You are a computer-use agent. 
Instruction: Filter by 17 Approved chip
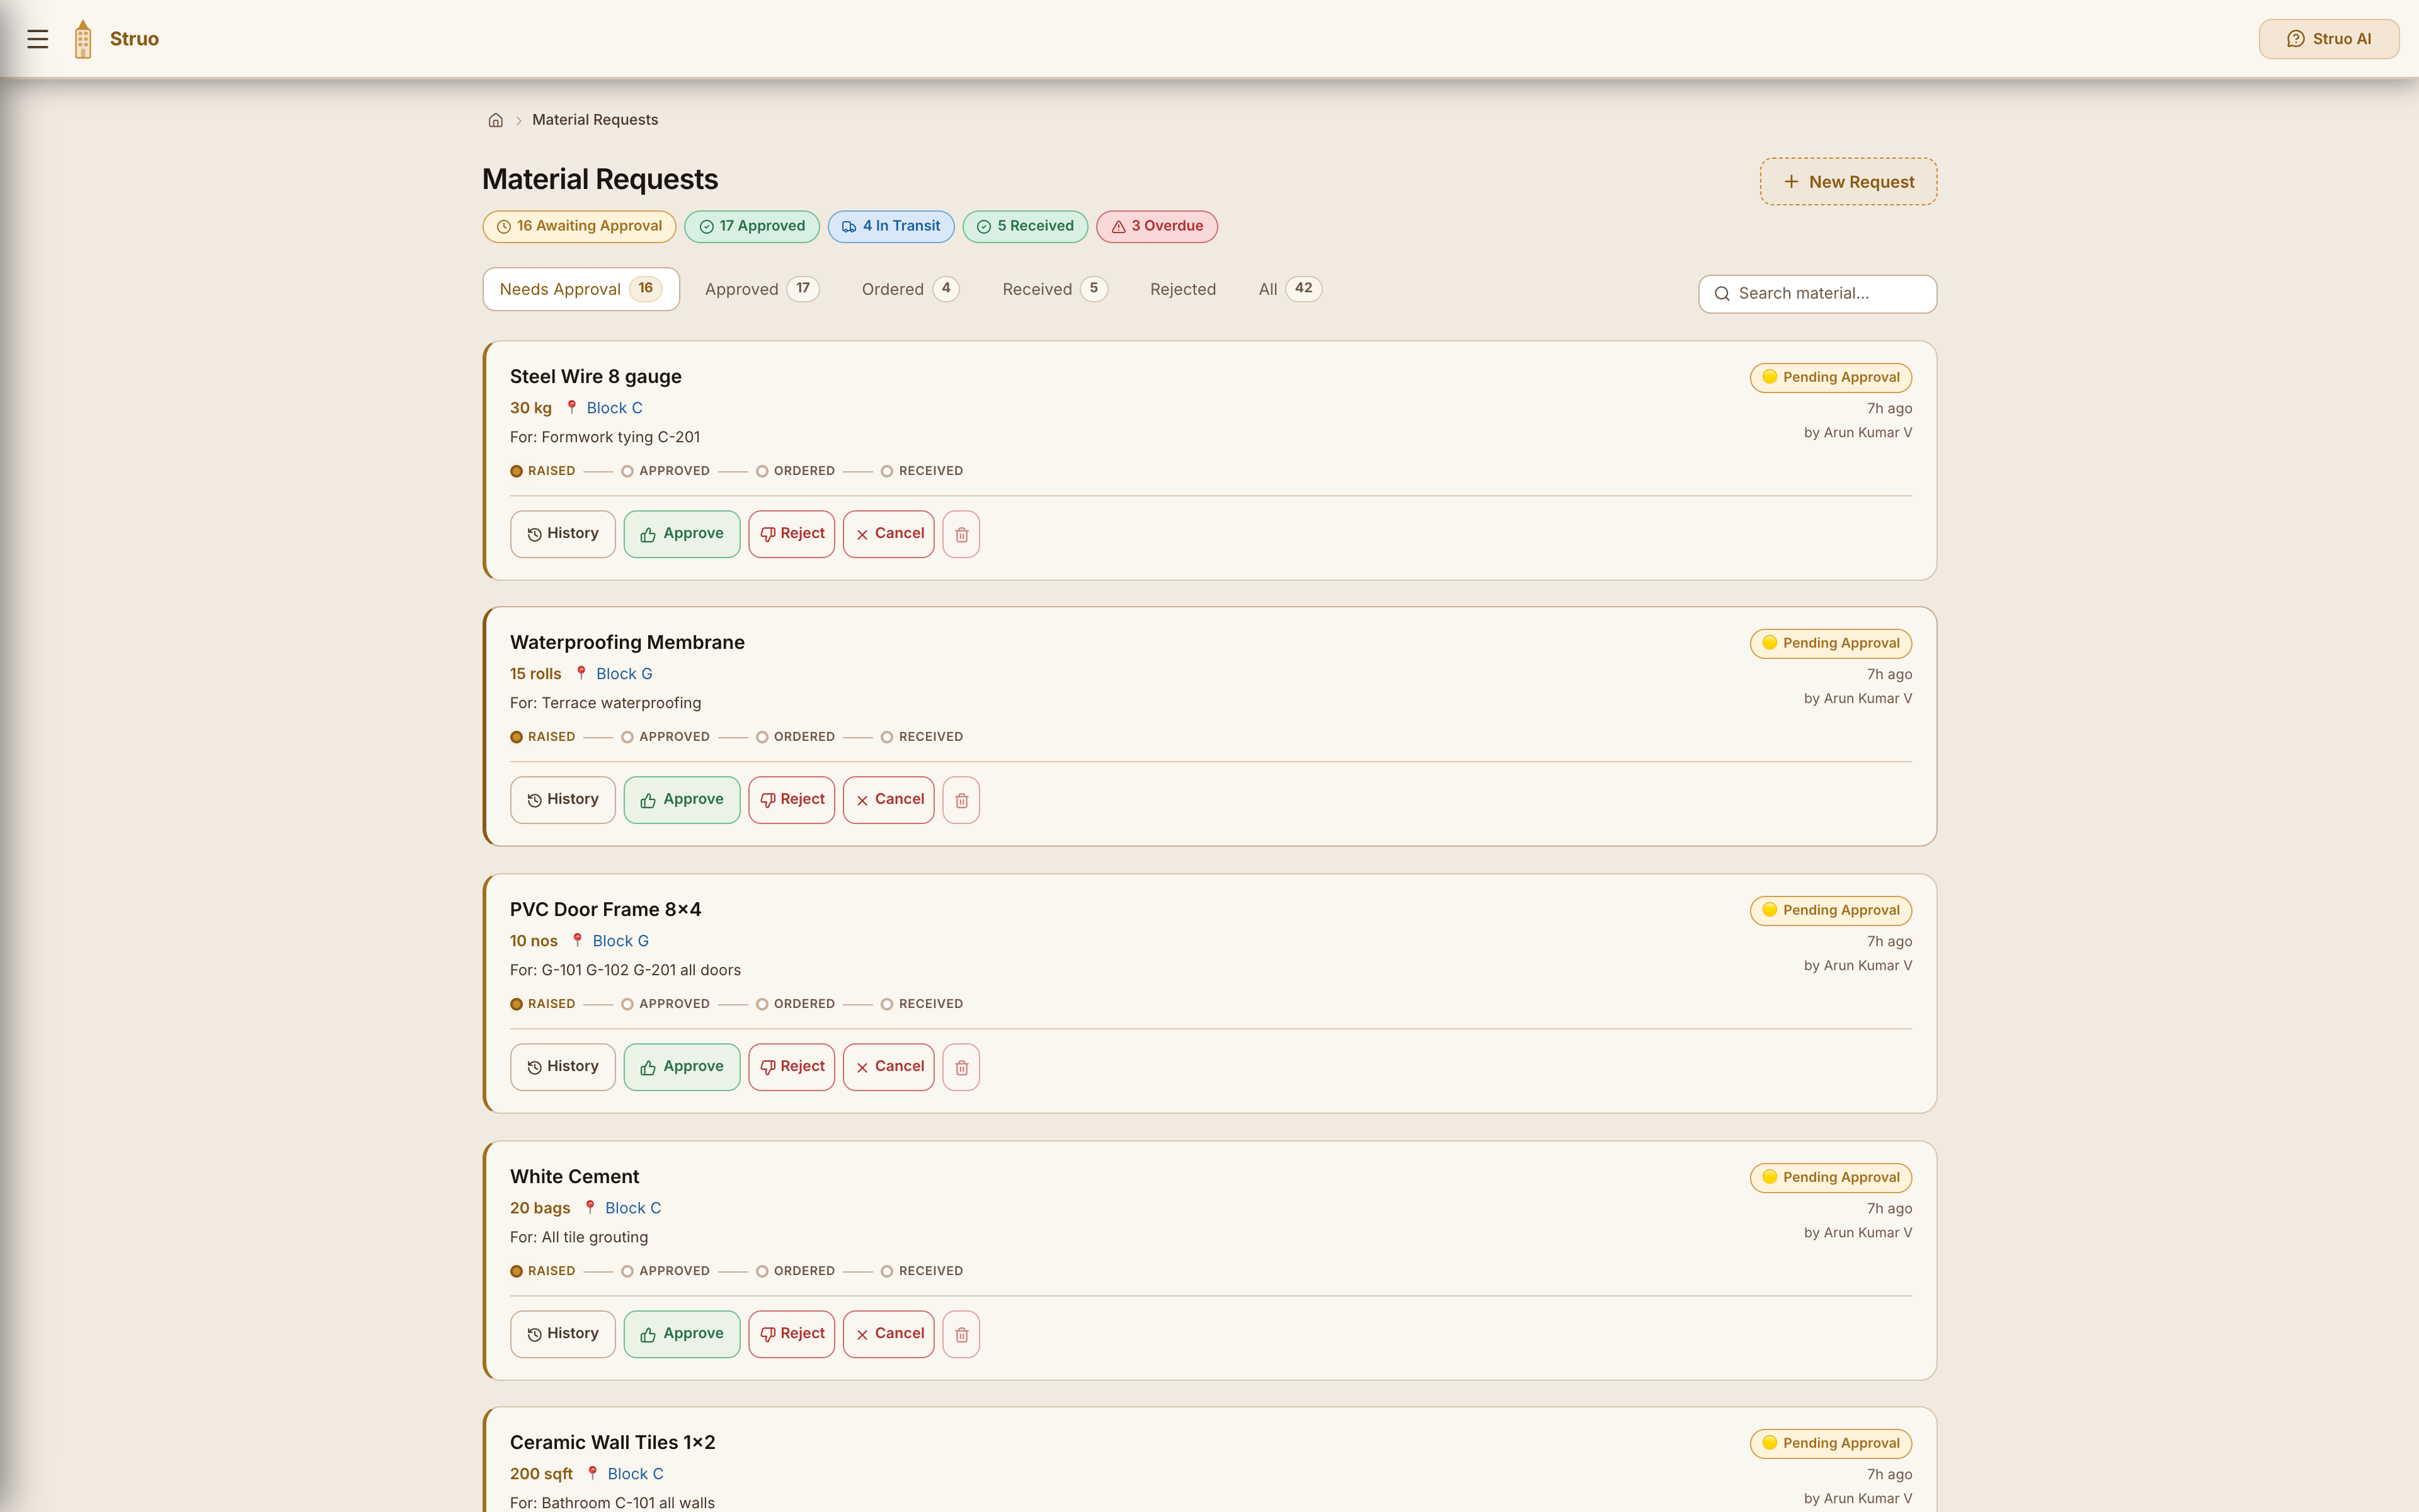click(x=752, y=226)
